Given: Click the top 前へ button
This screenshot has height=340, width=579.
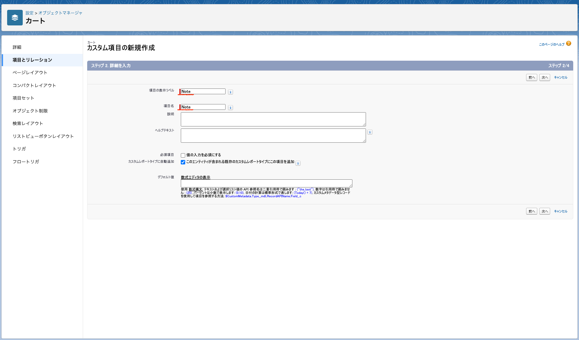Looking at the screenshot, I should (532, 78).
